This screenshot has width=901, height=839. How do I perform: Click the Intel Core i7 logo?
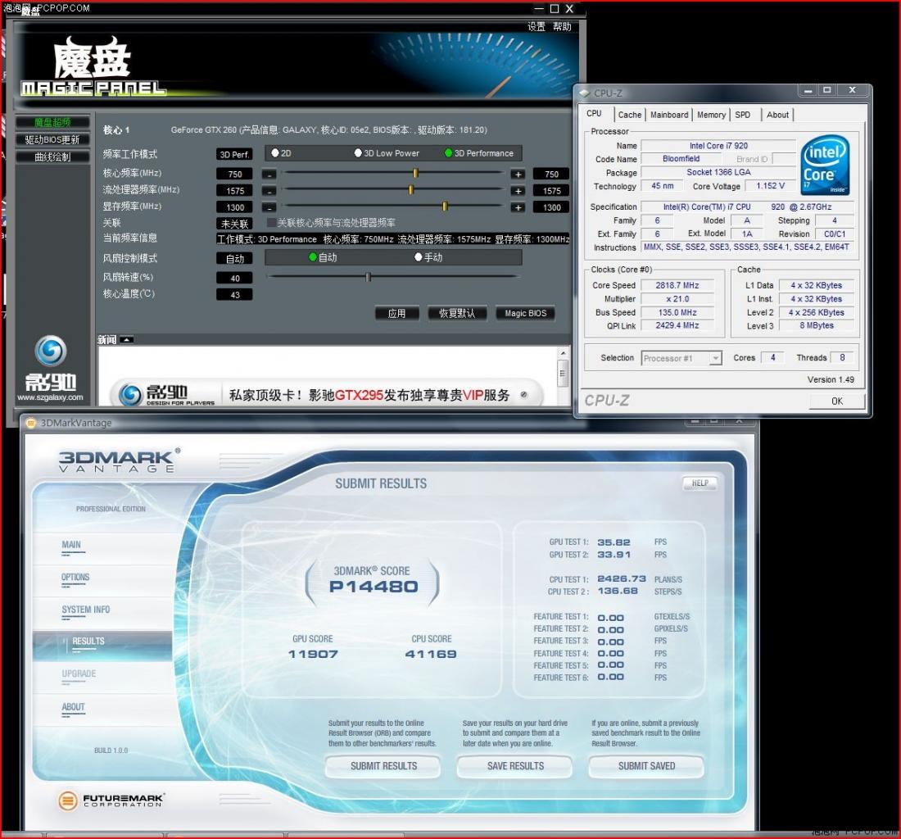click(825, 165)
